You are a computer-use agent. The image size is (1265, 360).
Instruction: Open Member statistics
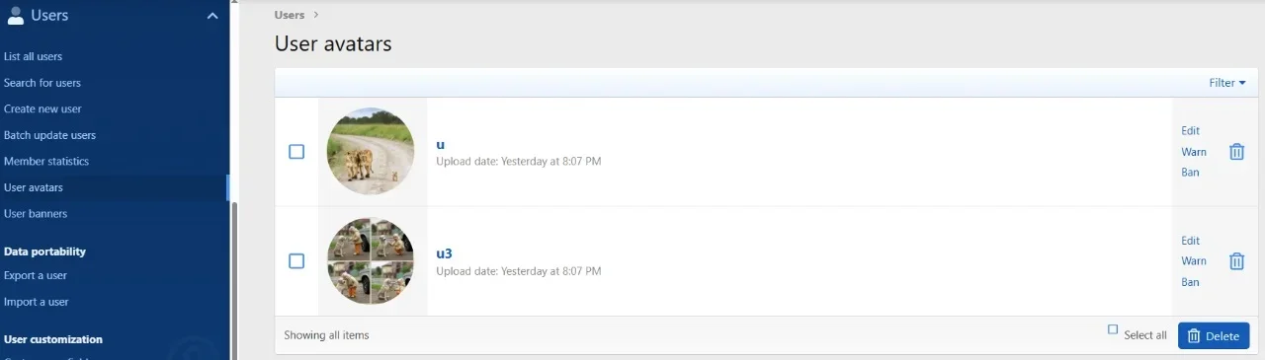[46, 161]
